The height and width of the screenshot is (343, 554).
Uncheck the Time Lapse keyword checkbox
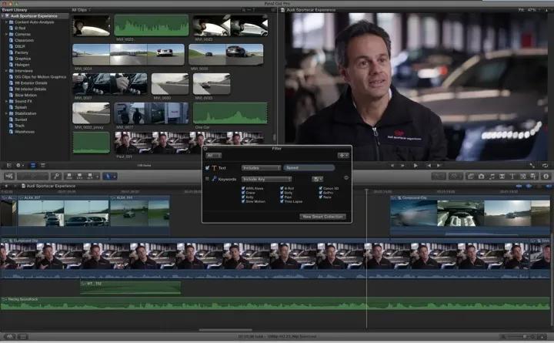[282, 202]
